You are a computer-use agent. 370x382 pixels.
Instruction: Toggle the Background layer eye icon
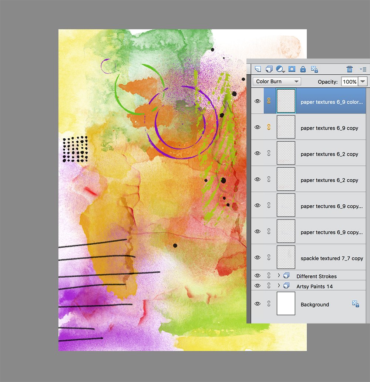[x=258, y=304]
